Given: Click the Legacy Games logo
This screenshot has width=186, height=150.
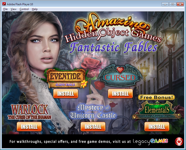Looking at the screenshot, I should (x=150, y=141).
